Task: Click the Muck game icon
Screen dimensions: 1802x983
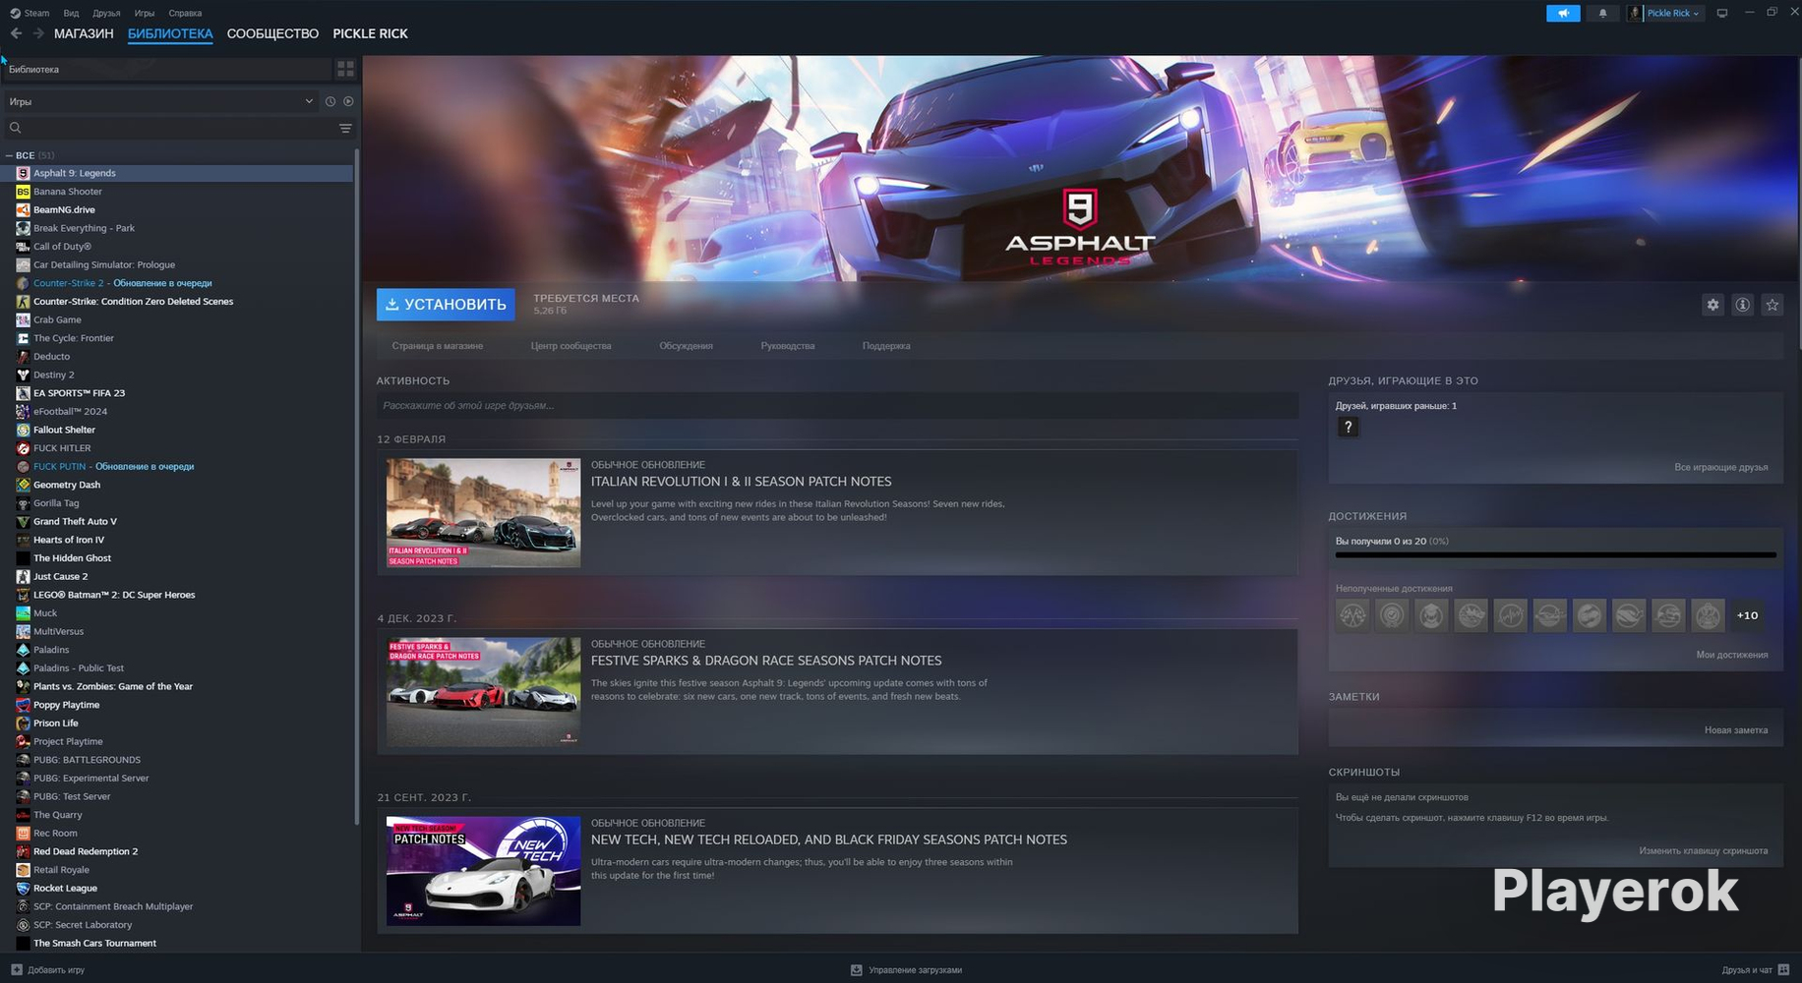Action: (x=23, y=612)
